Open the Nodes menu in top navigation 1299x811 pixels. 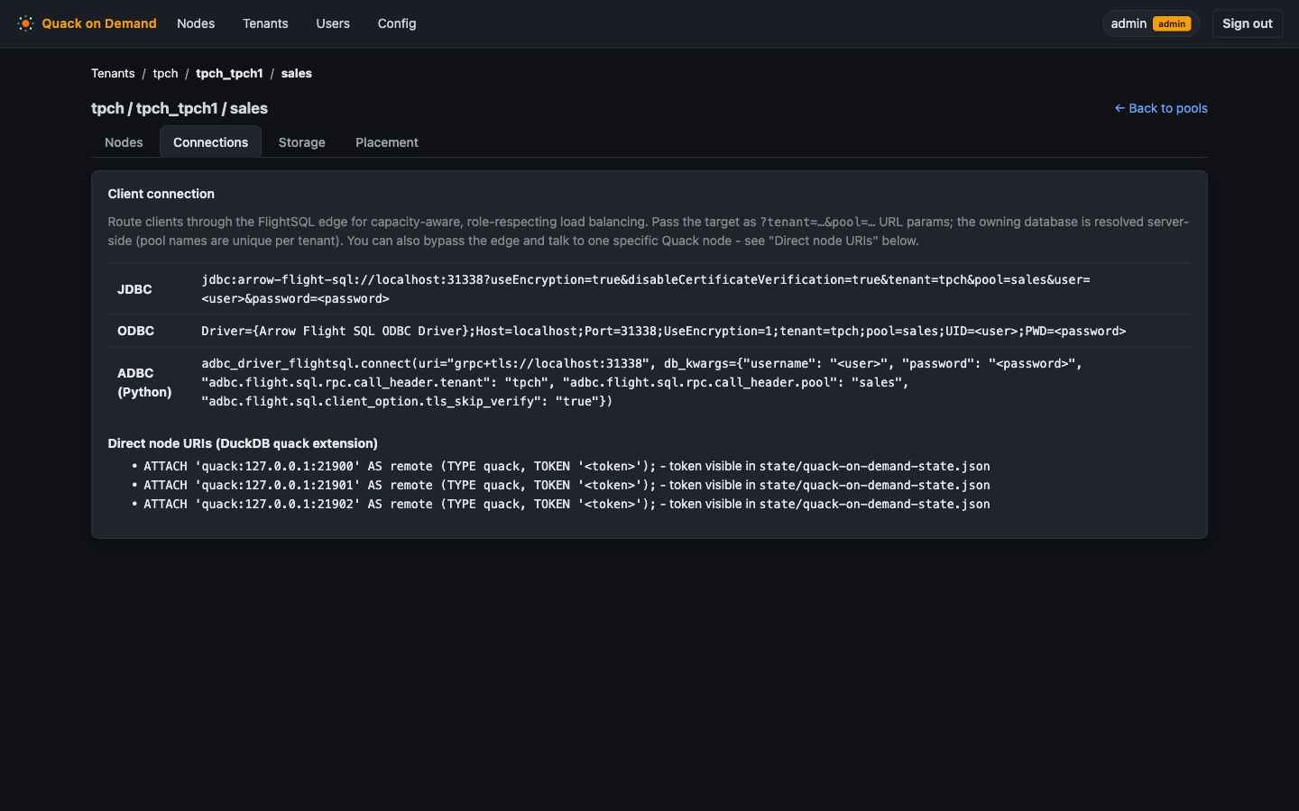(x=196, y=23)
